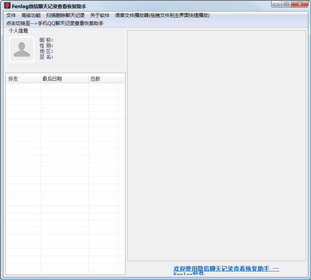Open the 扫描删除聊天记录 menu
Image resolution: width=311 pixels, height=280 pixels.
[65, 16]
